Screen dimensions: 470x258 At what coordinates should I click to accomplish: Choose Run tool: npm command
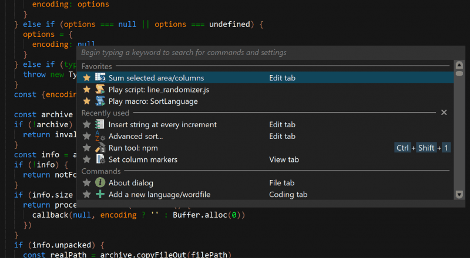coord(266,148)
